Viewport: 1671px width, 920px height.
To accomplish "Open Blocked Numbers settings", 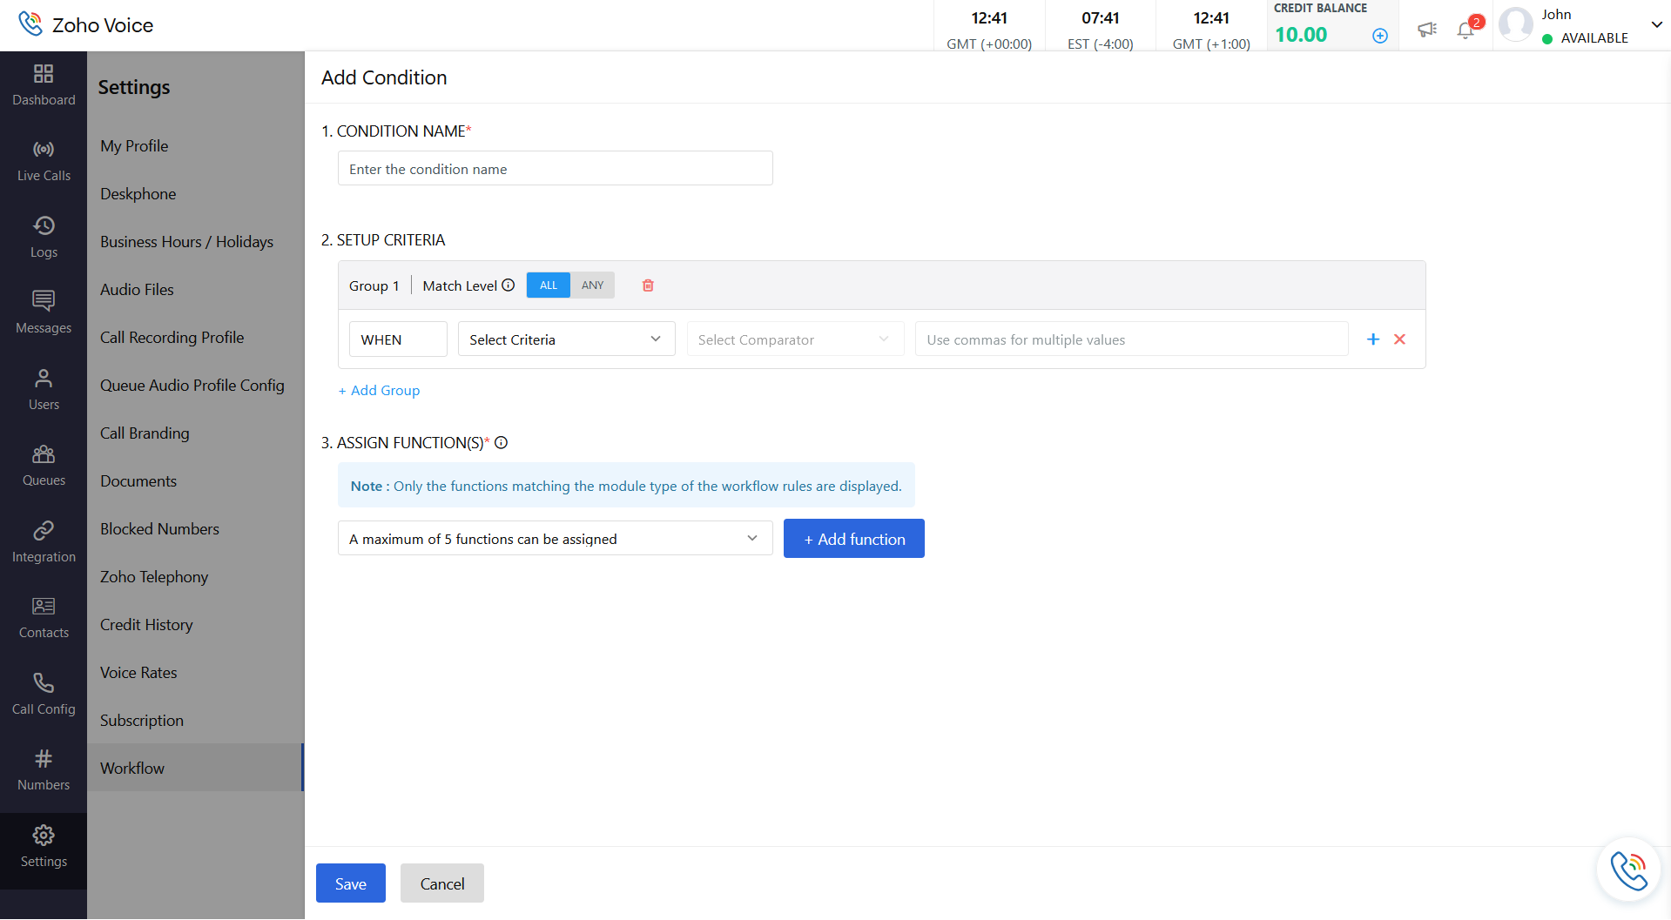I will (x=159, y=529).
